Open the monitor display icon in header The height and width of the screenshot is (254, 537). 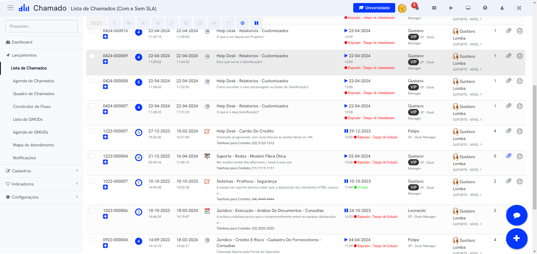(x=468, y=8)
